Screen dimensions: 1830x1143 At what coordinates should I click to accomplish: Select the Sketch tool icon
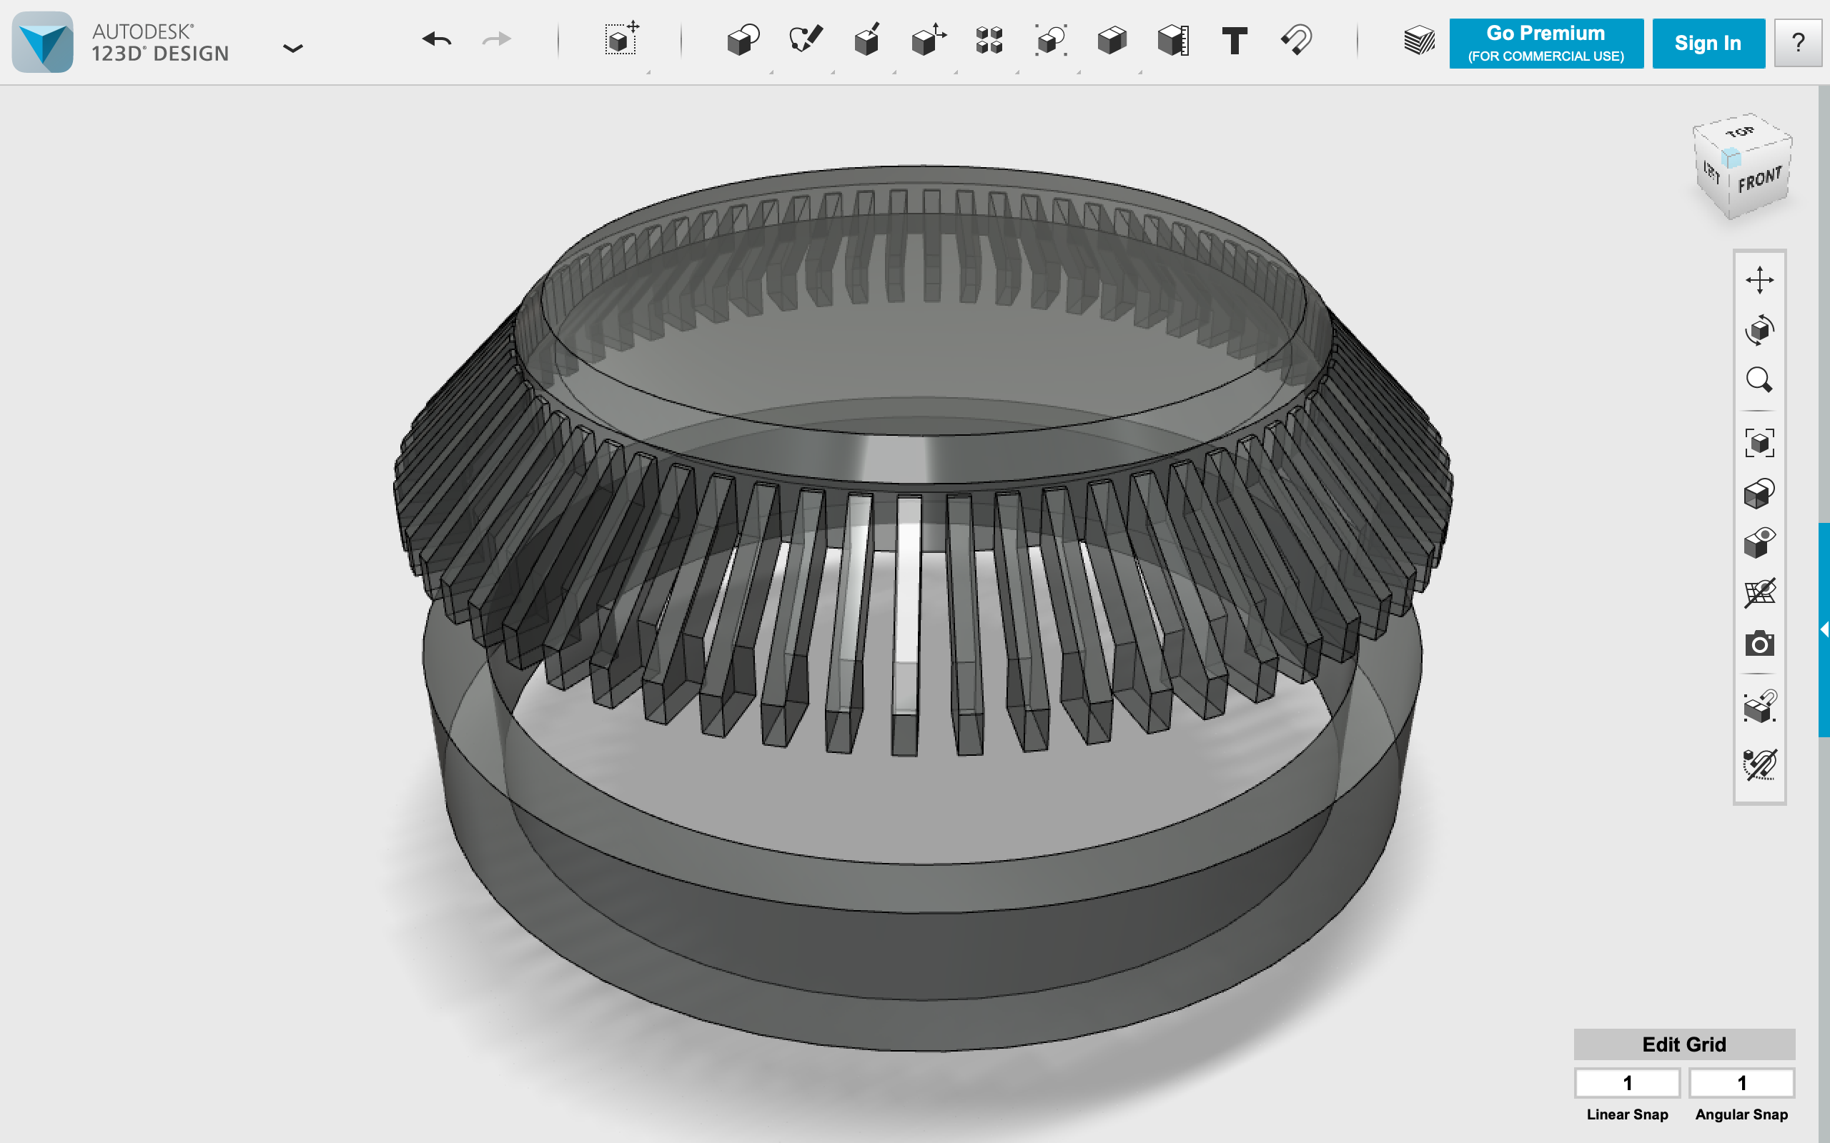coord(806,40)
